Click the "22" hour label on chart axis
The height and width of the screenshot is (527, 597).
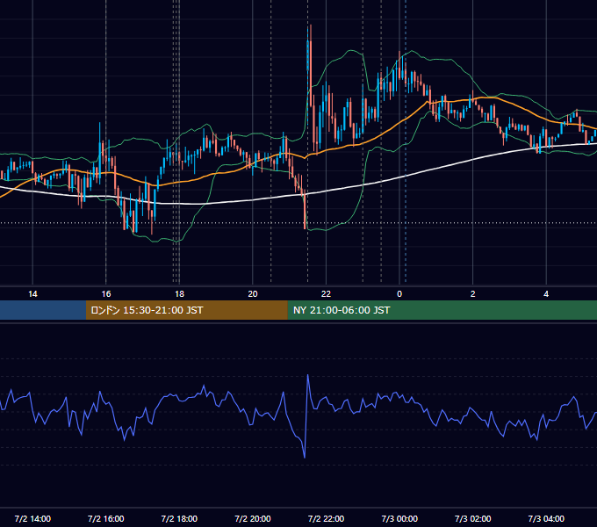pos(326,294)
